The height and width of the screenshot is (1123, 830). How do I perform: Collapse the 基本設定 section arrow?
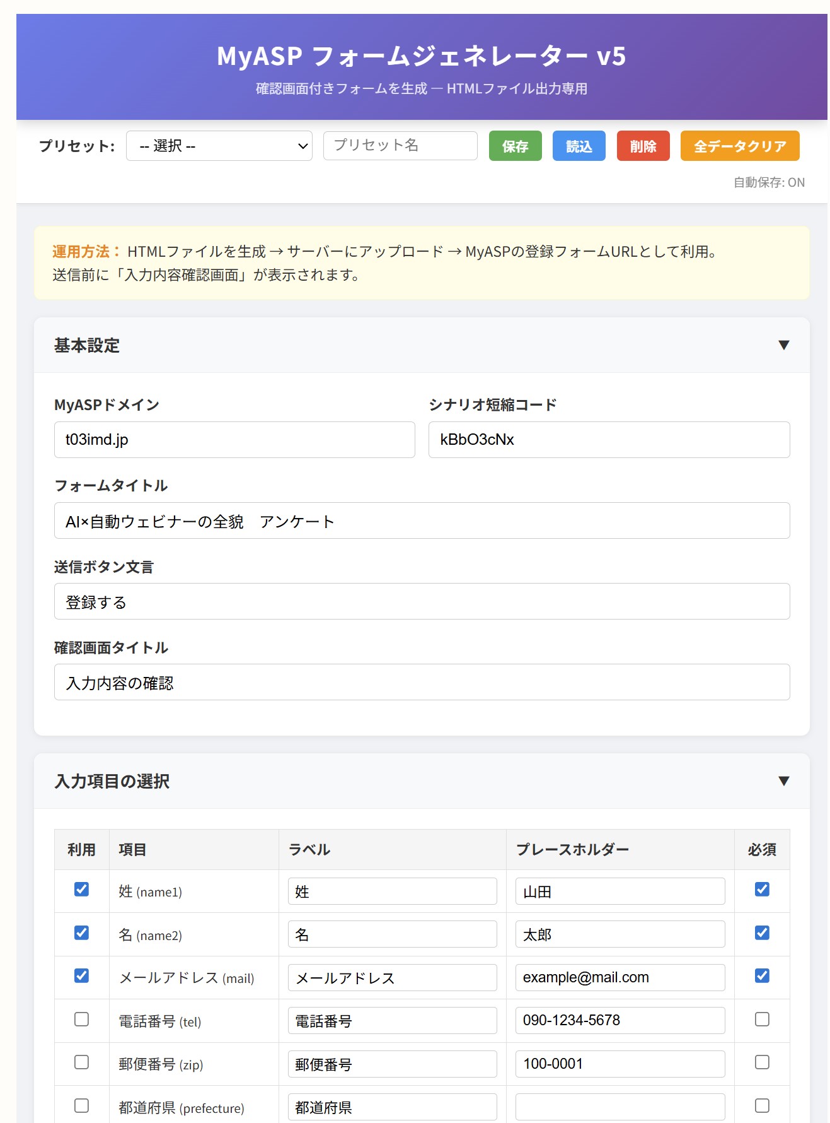click(x=783, y=345)
